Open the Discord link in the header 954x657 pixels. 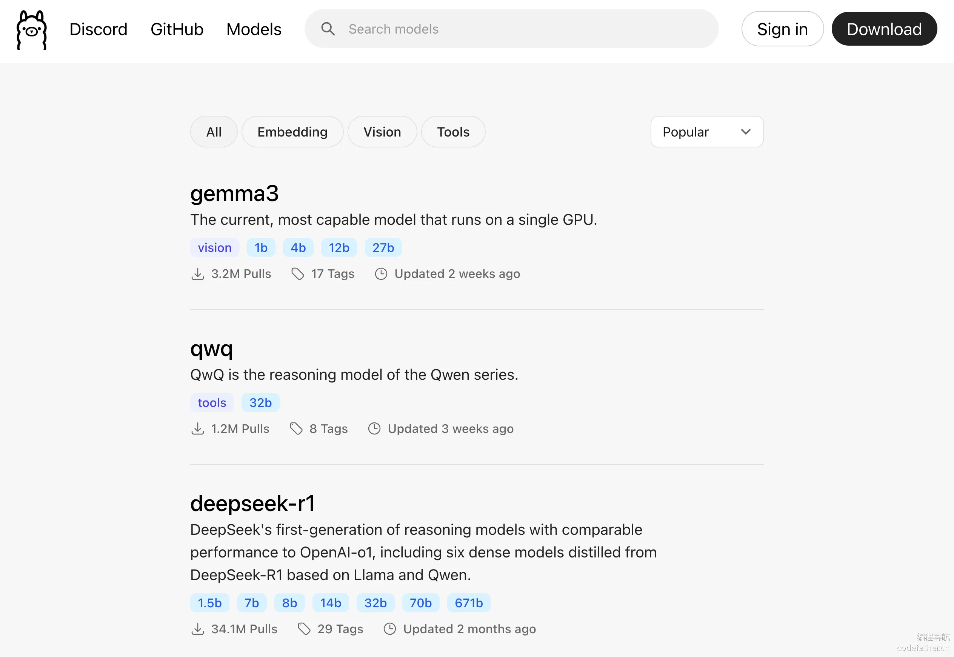coord(98,29)
